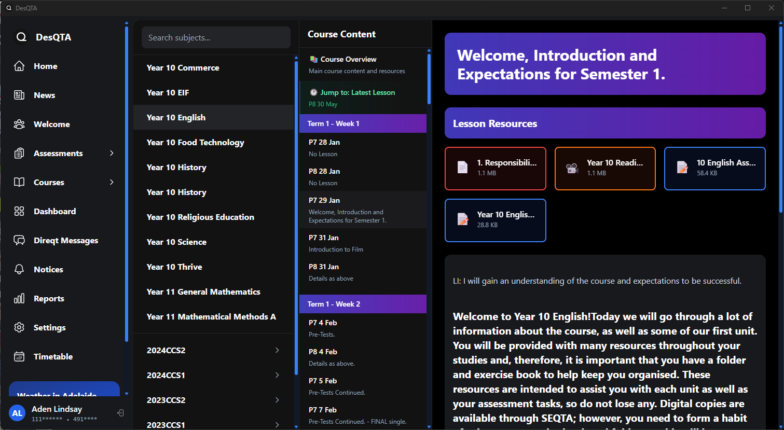This screenshot has width=784, height=430.
Task: Open the P8 31 Jan lesson
Action: pyautogui.click(x=363, y=272)
